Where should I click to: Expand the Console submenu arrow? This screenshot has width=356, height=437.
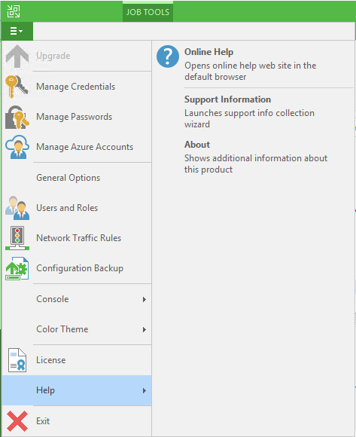pos(145,299)
